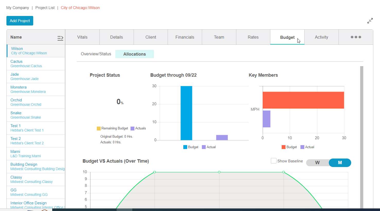Open the Vitals tab
Screen dimensions: 380x211
(x=82, y=37)
